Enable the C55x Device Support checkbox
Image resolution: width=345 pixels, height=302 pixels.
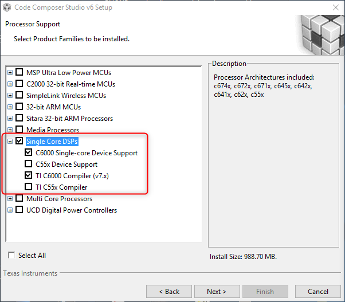point(29,164)
